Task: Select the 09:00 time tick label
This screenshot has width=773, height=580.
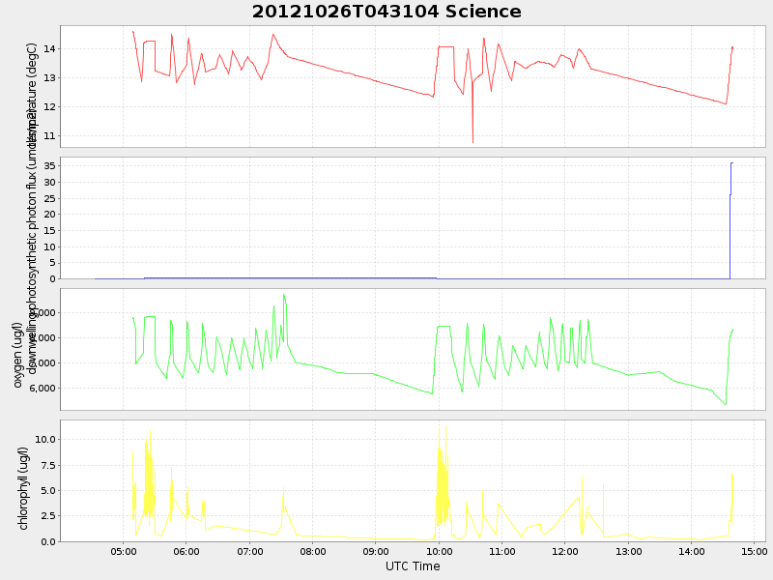Action: tap(376, 551)
